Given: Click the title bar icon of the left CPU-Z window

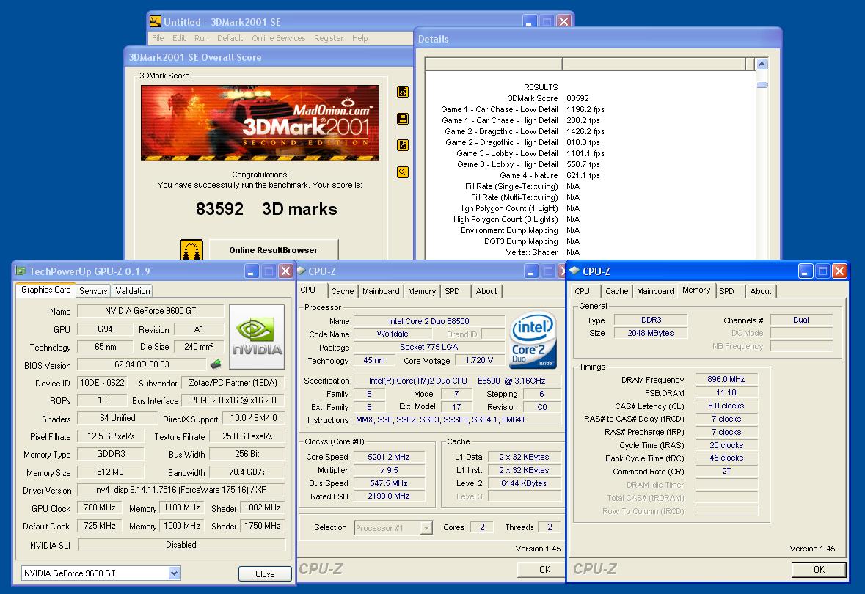Looking at the screenshot, I should (302, 271).
